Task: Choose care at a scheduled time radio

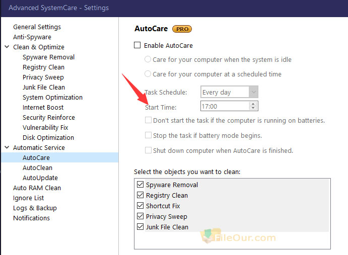Action: 148,74
